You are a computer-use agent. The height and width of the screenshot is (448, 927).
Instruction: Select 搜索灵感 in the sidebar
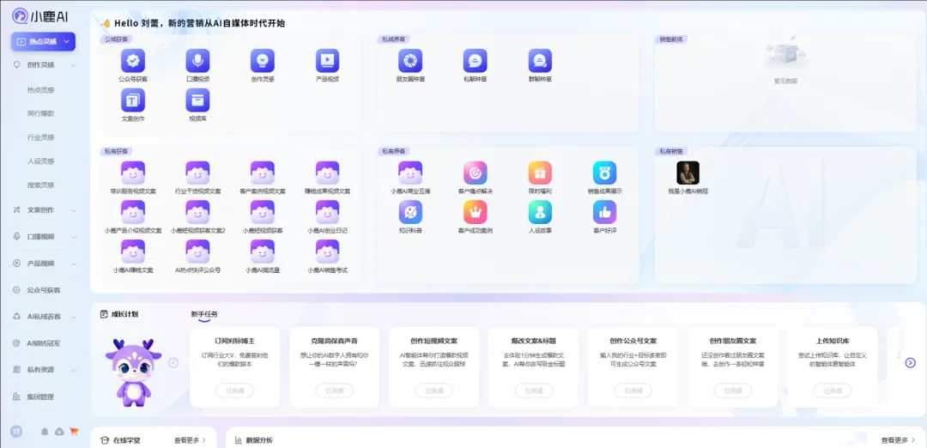[41, 185]
